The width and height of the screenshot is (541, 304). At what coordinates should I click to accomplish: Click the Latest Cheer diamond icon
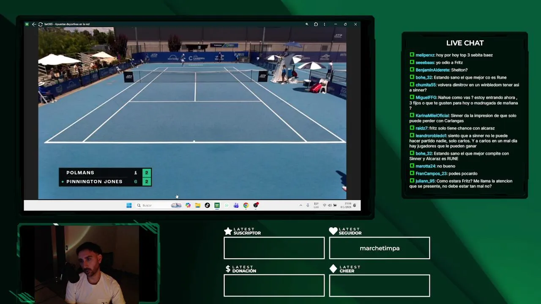pos(333,269)
